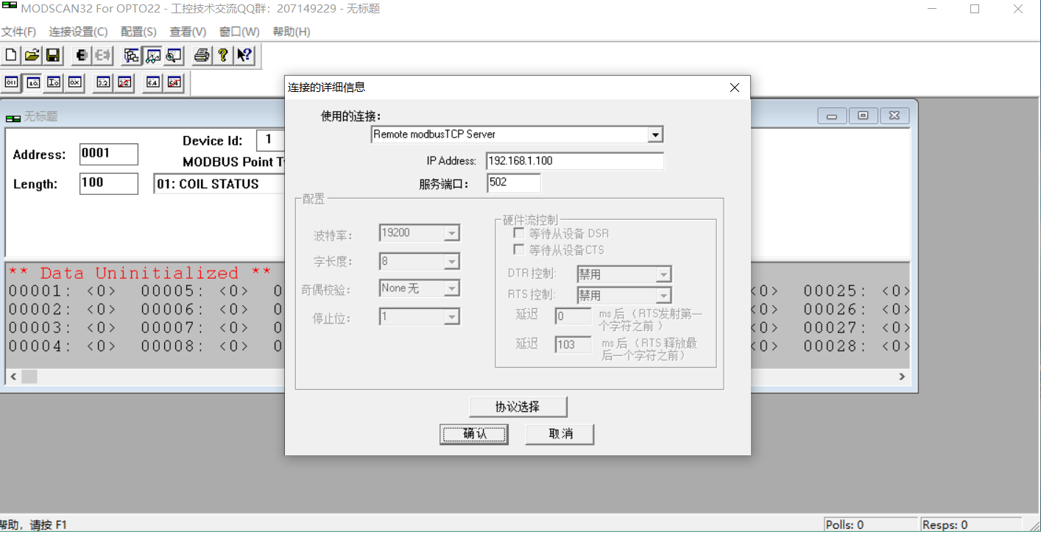Image resolution: width=1041 pixels, height=534 pixels.
Task: Click the 延迟 field showing 103
Action: tap(573, 344)
